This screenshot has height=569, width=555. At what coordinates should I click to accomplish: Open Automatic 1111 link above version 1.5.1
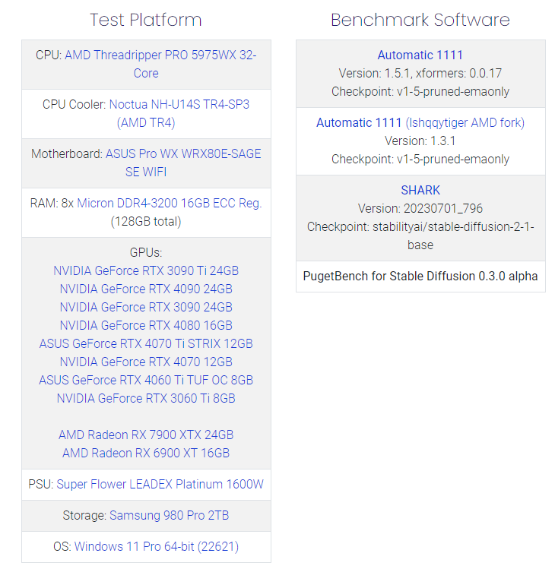tap(420, 55)
